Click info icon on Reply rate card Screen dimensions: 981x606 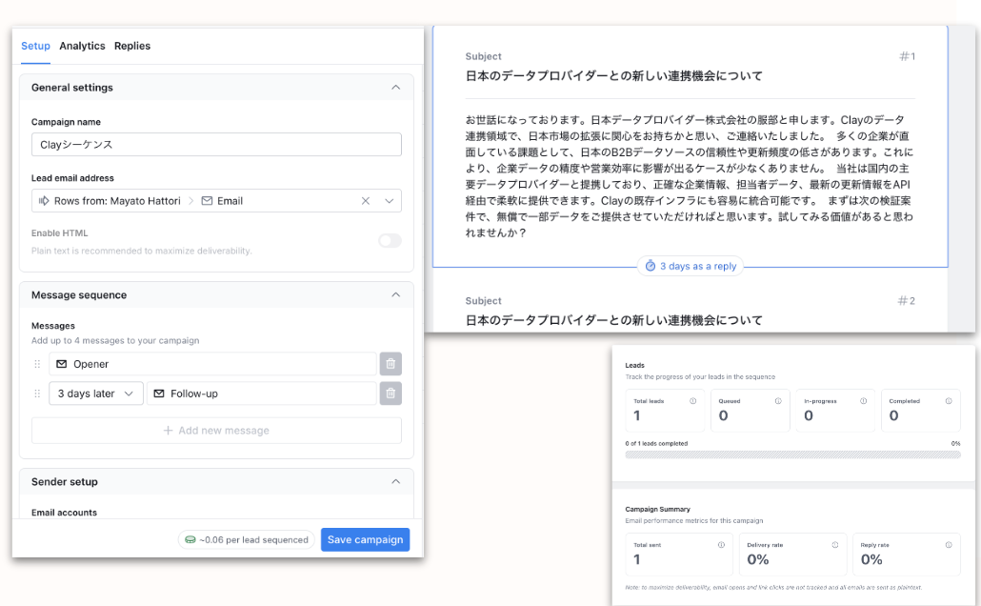948,545
